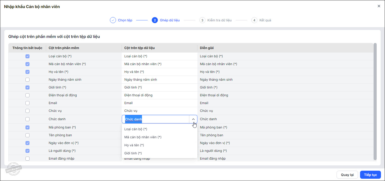Collapse the Chức danh dropdown chevron
Viewport: 385px width, 181px height.
coord(193,119)
